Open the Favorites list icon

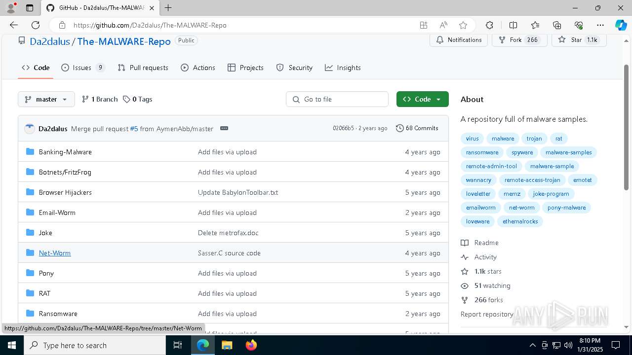click(535, 25)
